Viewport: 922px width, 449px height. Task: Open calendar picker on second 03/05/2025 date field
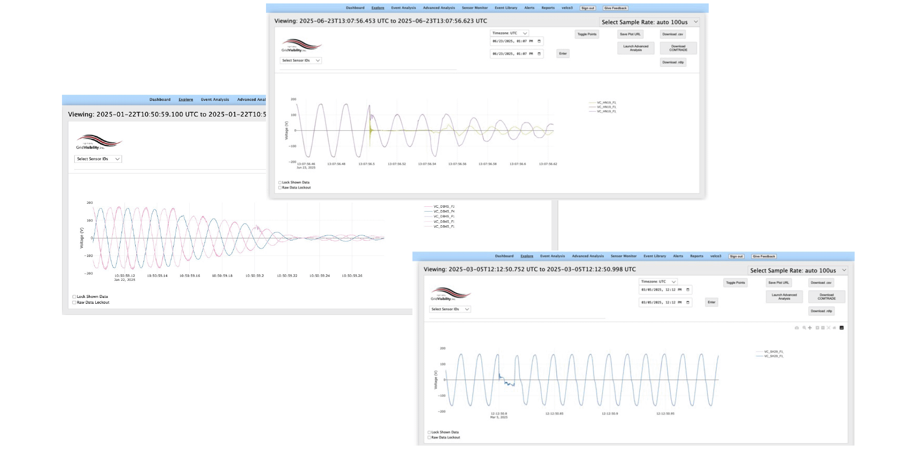click(688, 303)
